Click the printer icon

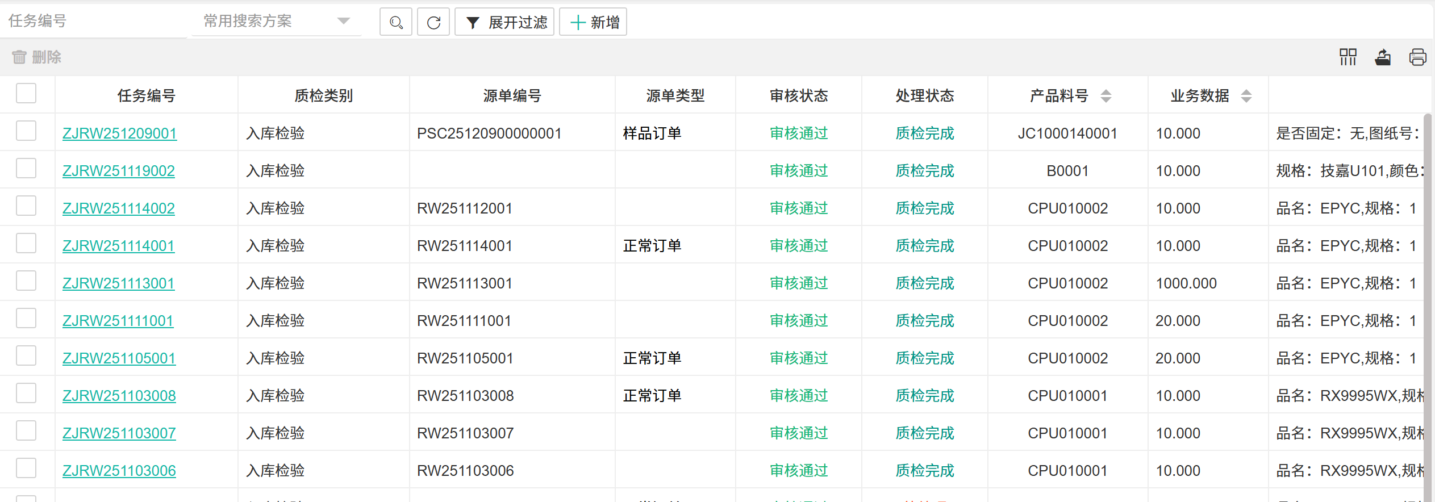(x=1417, y=57)
